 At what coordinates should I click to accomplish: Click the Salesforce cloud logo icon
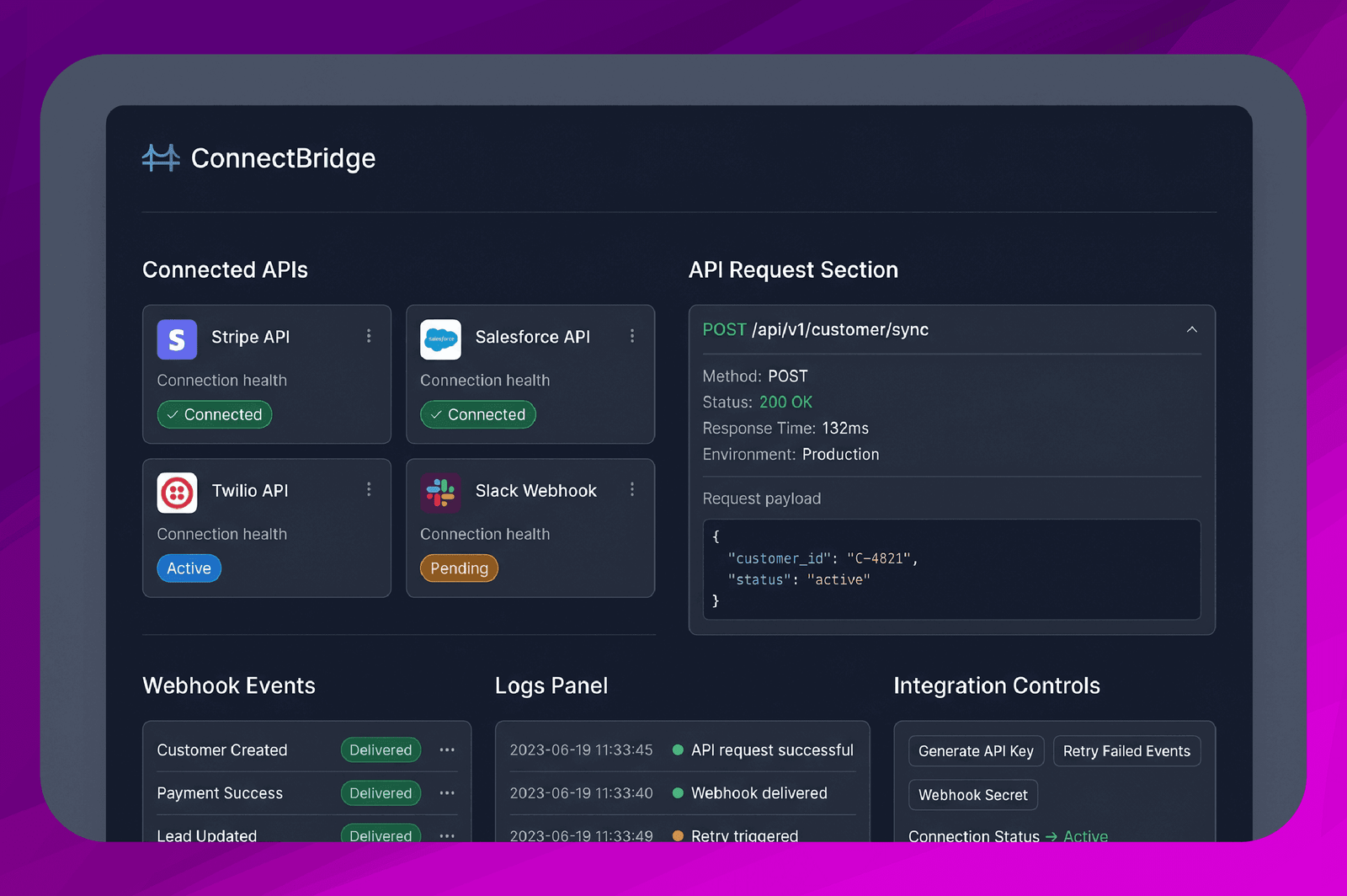point(440,339)
